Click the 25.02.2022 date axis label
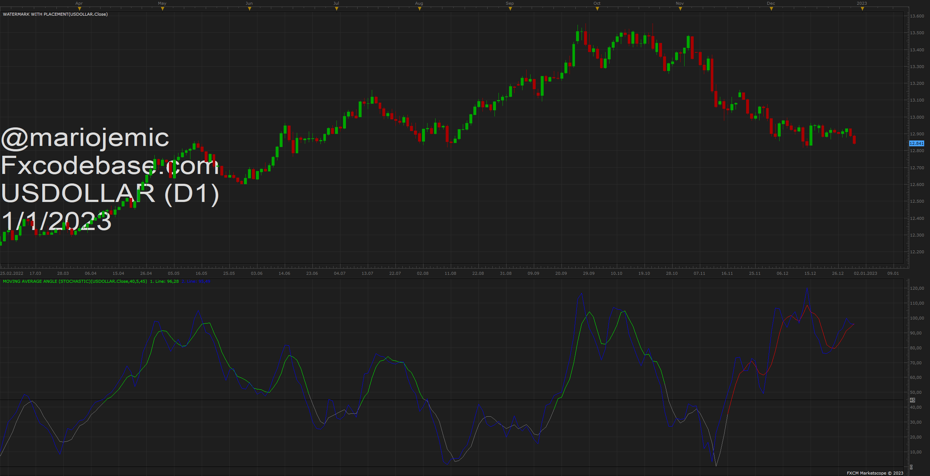Image resolution: width=930 pixels, height=476 pixels. coord(12,273)
